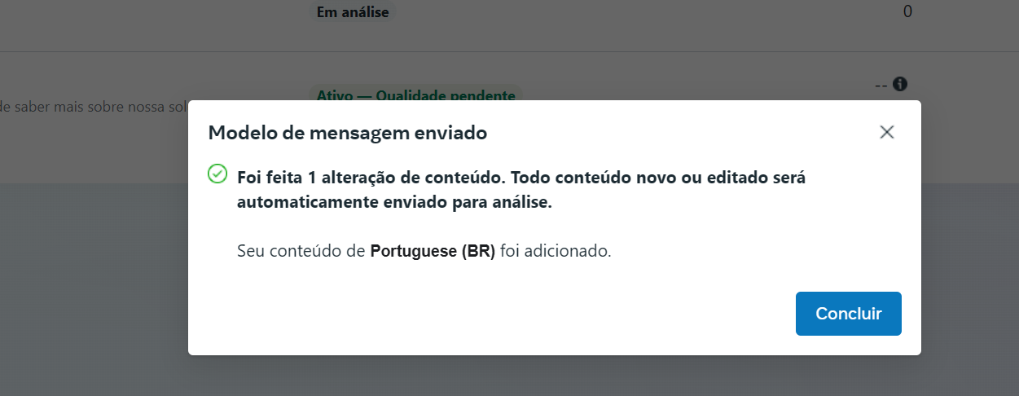Viewport: 1019px width, 396px height.
Task: Click the partial saber mais sobre nossa text
Action: coord(94,106)
